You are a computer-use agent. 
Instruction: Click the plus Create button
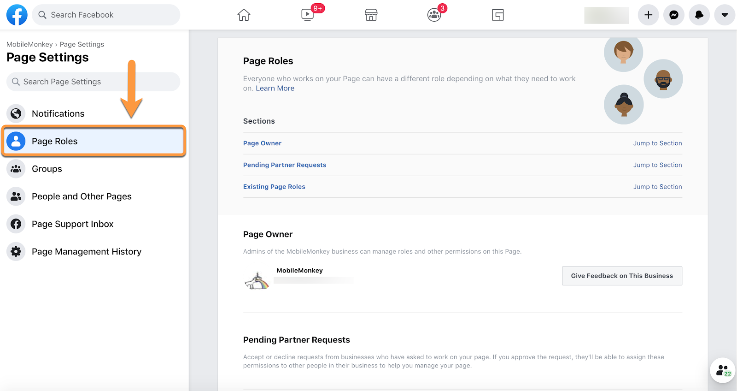648,15
